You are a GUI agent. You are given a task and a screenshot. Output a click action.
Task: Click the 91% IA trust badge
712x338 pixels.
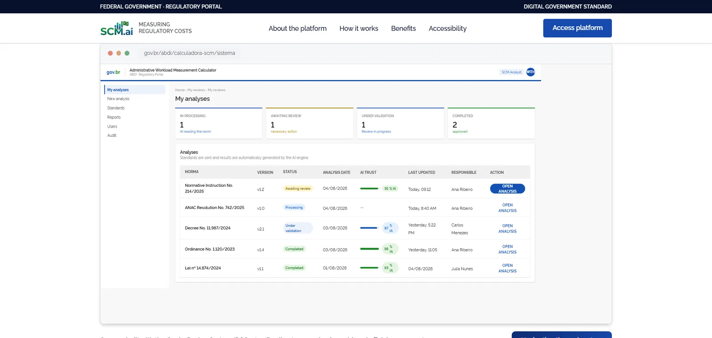[x=390, y=189]
